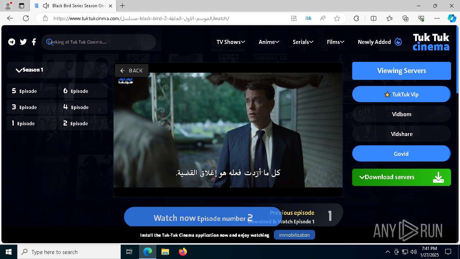Open File Explorer from the taskbar

tap(165, 252)
